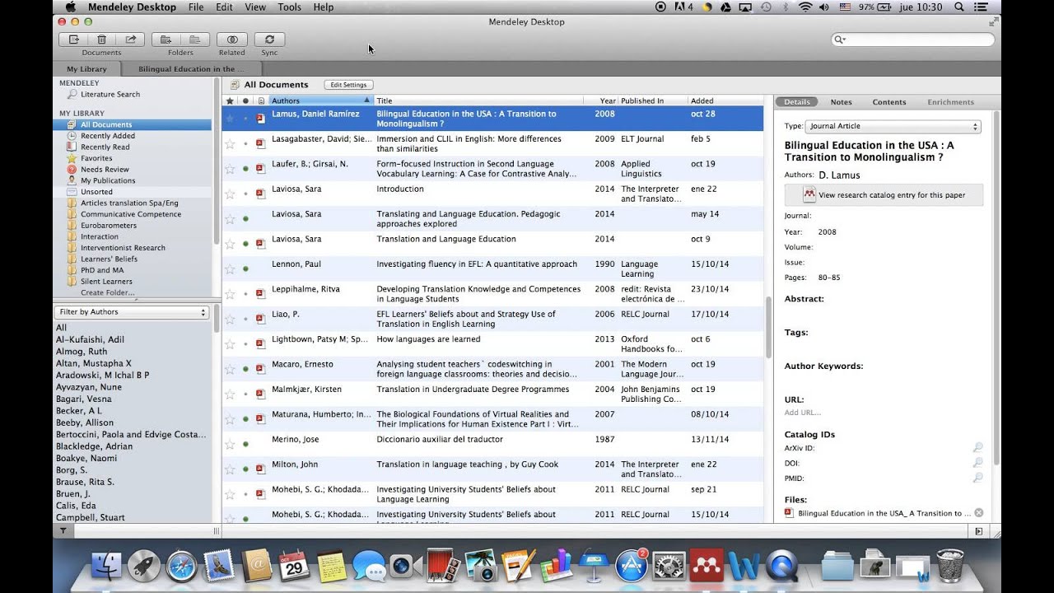Click the filter funnel icon at bottom left
This screenshot has height=593, width=1054.
click(x=63, y=531)
